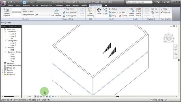Click the star Favorites icon in title bar
Image resolution: width=181 pixels, height=102 pixels.
point(164,2)
